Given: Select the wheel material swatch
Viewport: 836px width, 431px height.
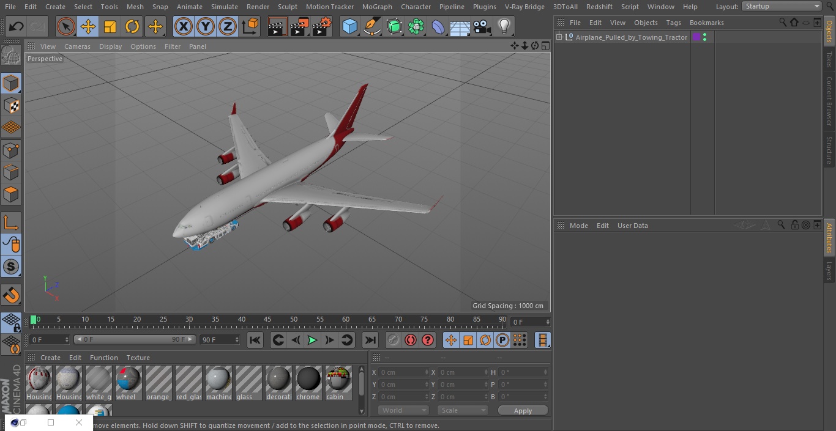Looking at the screenshot, I should pyautogui.click(x=129, y=383).
